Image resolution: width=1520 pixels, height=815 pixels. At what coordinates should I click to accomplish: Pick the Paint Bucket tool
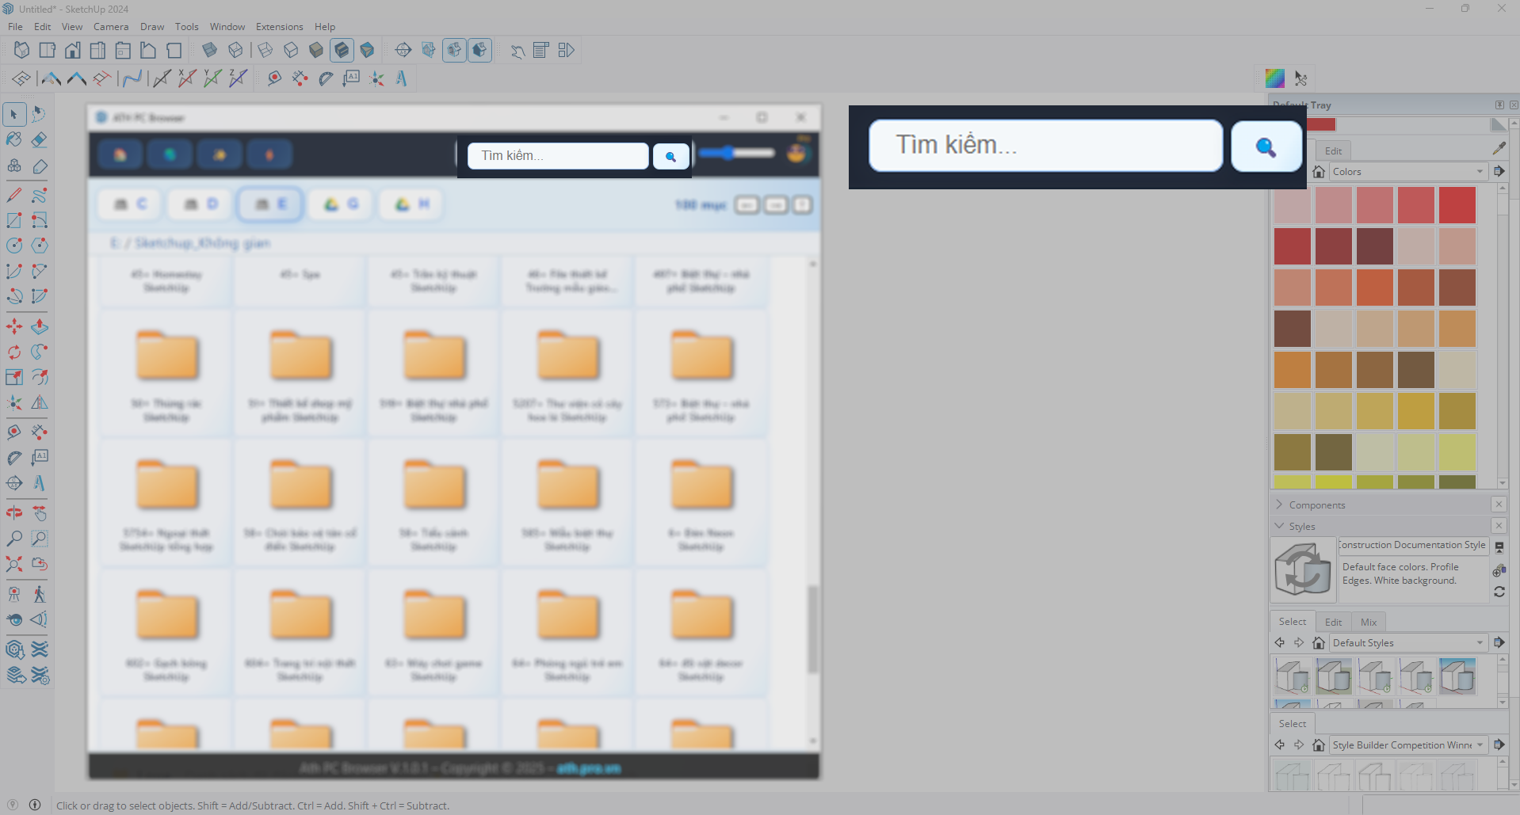14,140
